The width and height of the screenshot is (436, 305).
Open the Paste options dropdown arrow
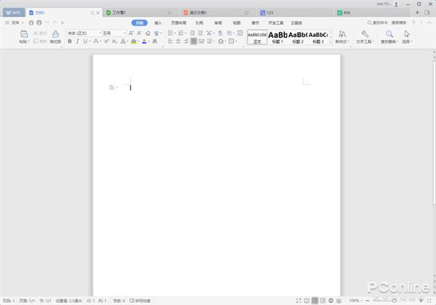click(x=28, y=41)
